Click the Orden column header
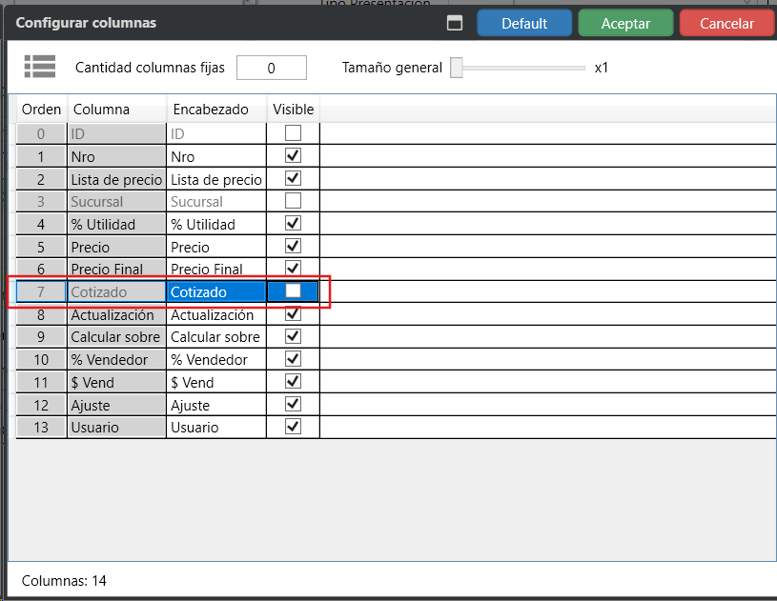Image resolution: width=777 pixels, height=601 pixels. (41, 110)
